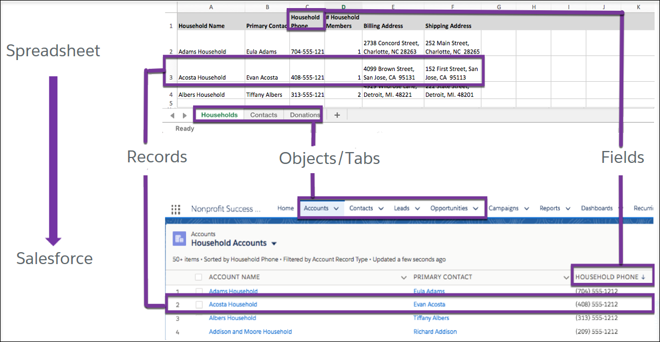Select the '313-555-121' phone cell
This screenshot has width=660, height=342.
pyautogui.click(x=307, y=93)
